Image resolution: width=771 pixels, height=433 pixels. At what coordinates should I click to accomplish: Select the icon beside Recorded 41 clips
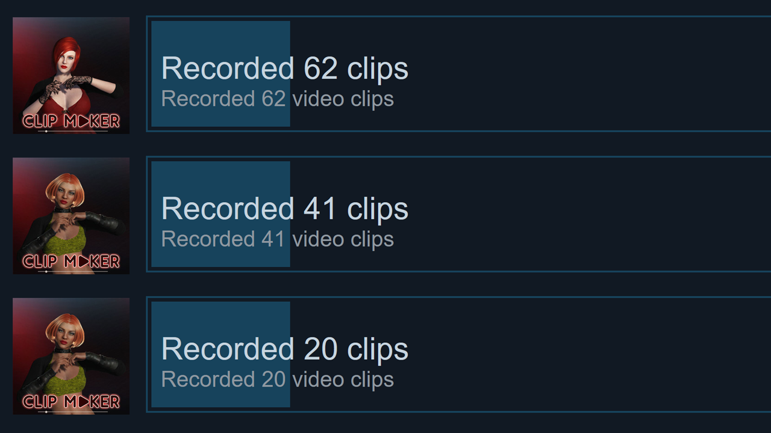(x=71, y=215)
